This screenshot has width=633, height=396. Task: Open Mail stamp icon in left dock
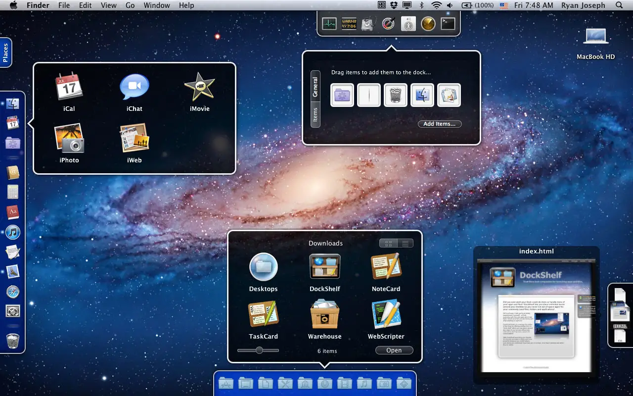(13, 271)
